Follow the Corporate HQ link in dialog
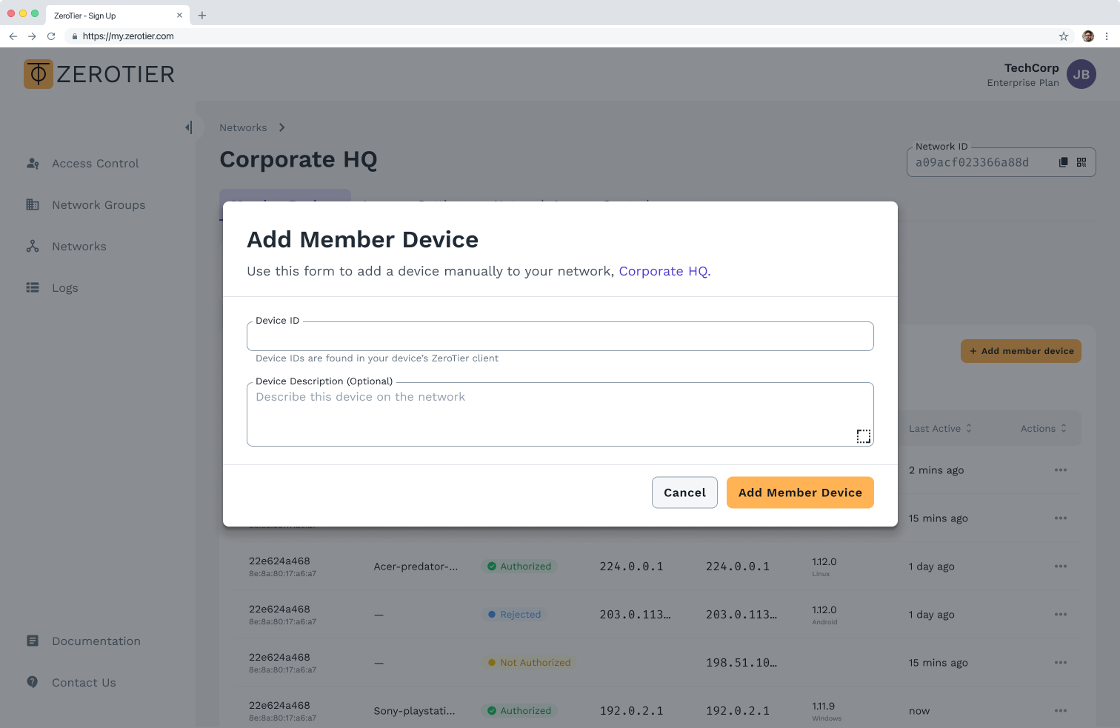The height and width of the screenshot is (728, 1120). pyautogui.click(x=664, y=271)
